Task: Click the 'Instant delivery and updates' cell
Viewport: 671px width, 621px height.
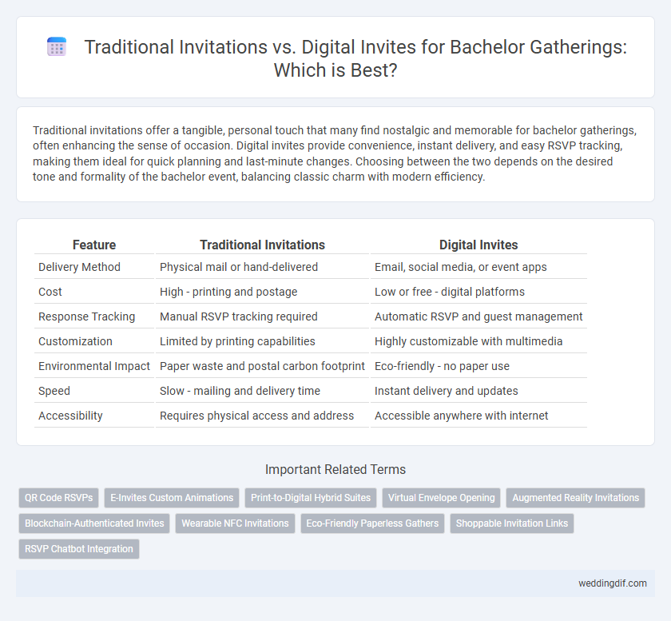Action: point(478,391)
